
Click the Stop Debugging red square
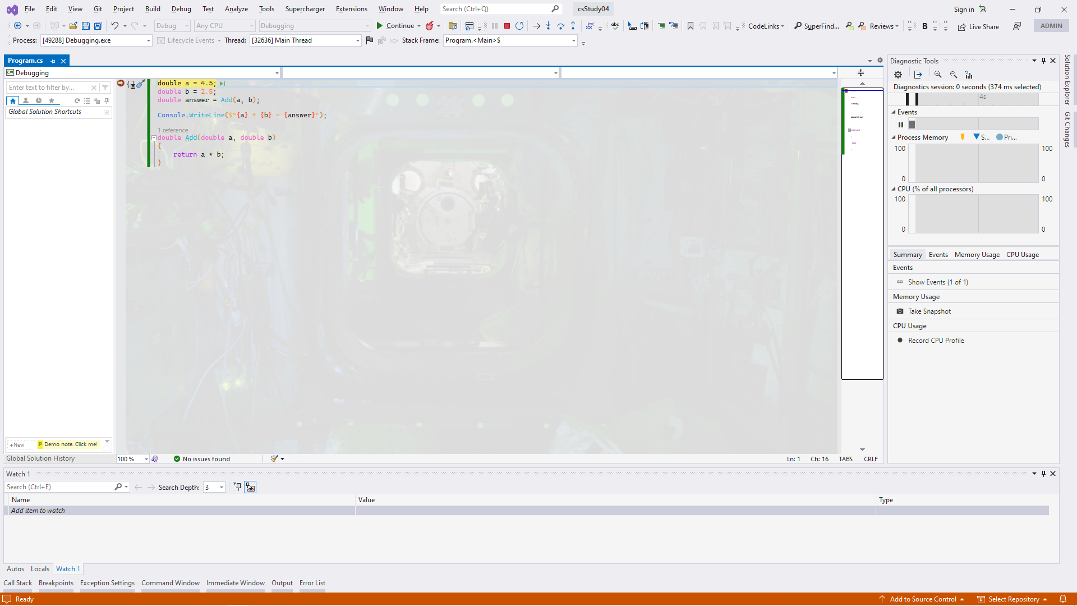pyautogui.click(x=507, y=26)
